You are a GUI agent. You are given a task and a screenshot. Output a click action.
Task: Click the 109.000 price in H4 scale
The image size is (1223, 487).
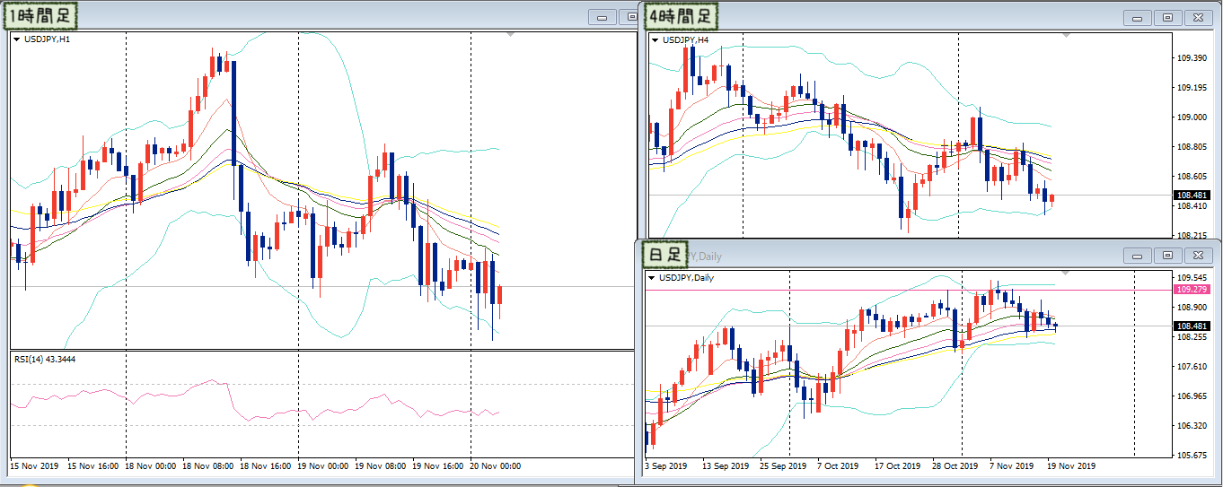pyautogui.click(x=1191, y=117)
